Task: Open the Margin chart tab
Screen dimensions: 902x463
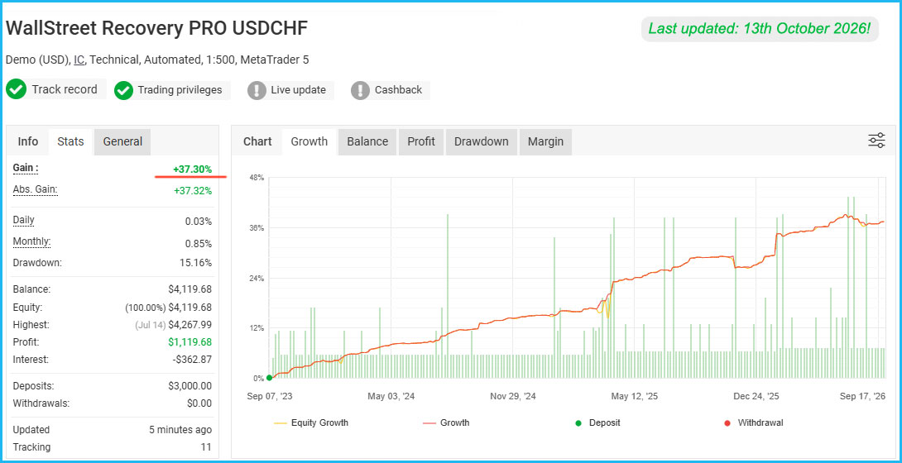Action: coord(545,141)
